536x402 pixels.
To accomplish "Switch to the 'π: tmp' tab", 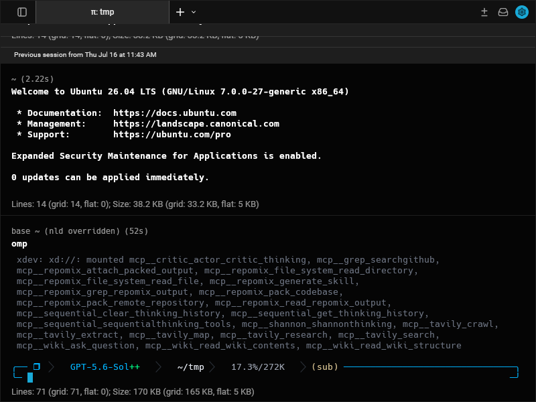I will pos(103,12).
